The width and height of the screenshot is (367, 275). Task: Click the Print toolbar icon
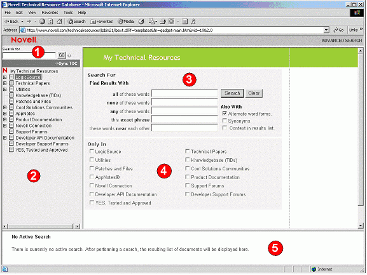pos(163,22)
